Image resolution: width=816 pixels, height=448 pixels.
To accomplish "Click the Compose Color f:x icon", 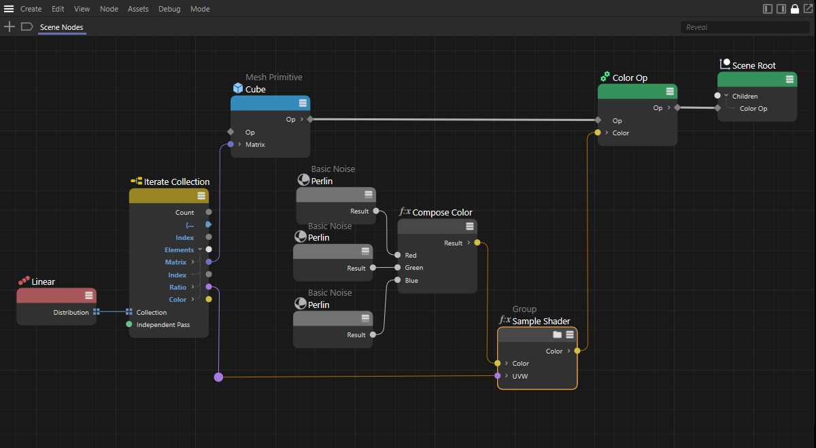I will coord(405,212).
